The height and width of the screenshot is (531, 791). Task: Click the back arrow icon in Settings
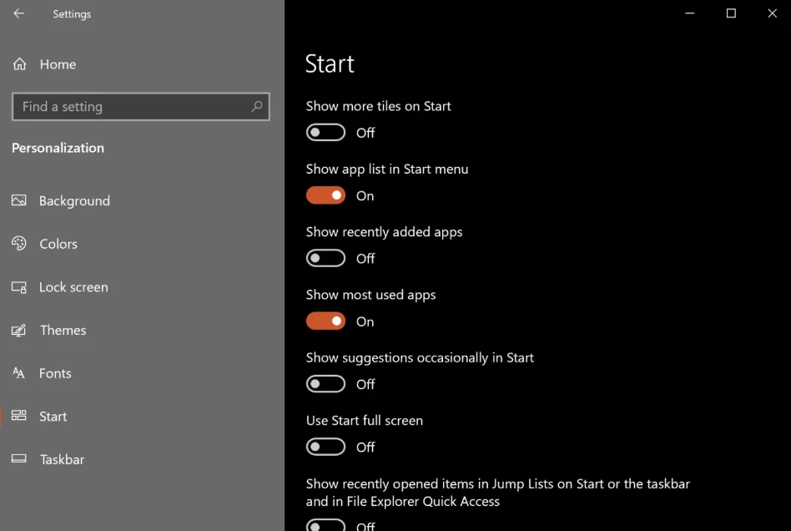[x=19, y=13]
